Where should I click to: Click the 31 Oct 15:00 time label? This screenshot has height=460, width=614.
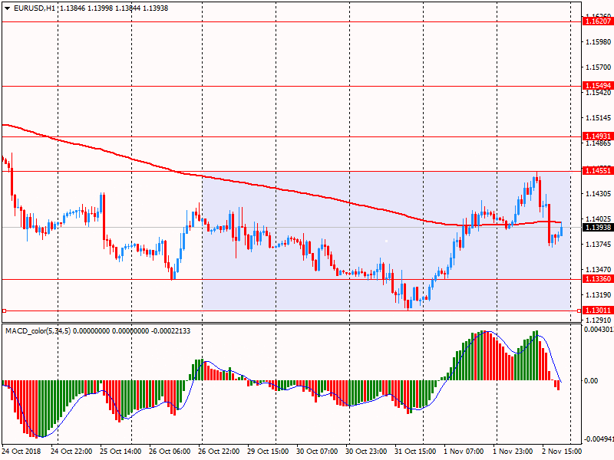(415, 451)
